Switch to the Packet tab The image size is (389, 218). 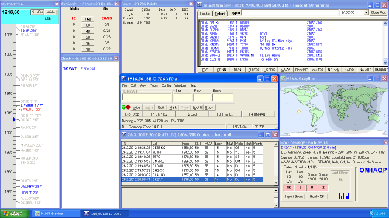[205, 13]
